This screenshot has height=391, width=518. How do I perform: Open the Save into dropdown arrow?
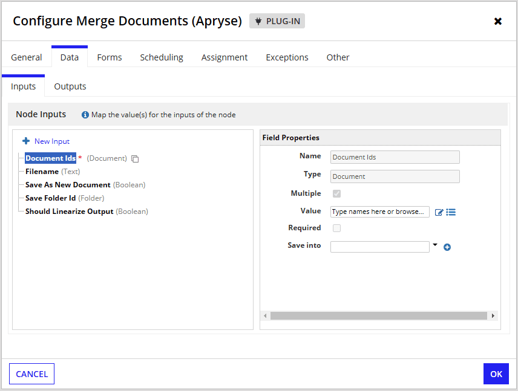435,245
